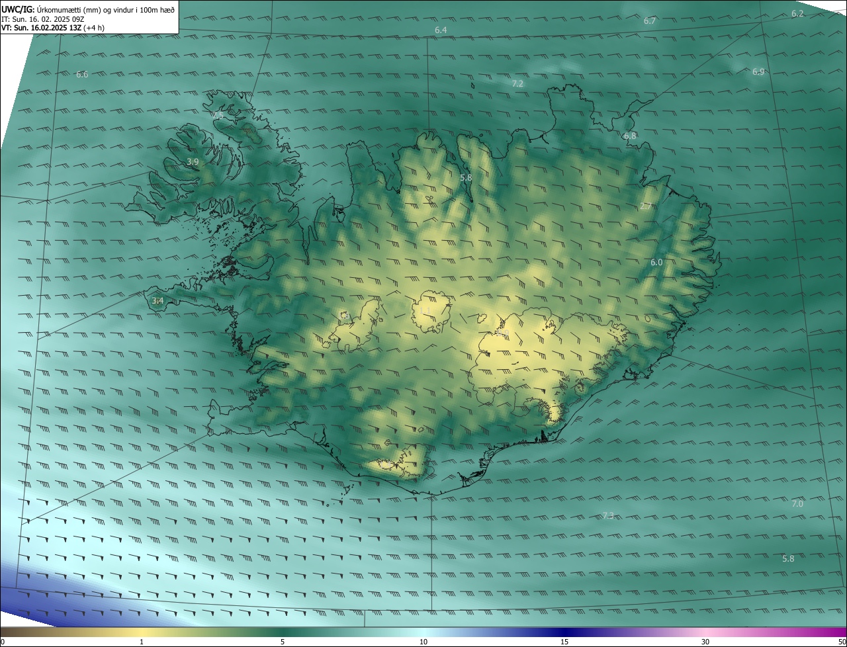Image resolution: width=847 pixels, height=647 pixels.
Task: Click the pale yellow section of the colorbar
Action: coord(142,632)
